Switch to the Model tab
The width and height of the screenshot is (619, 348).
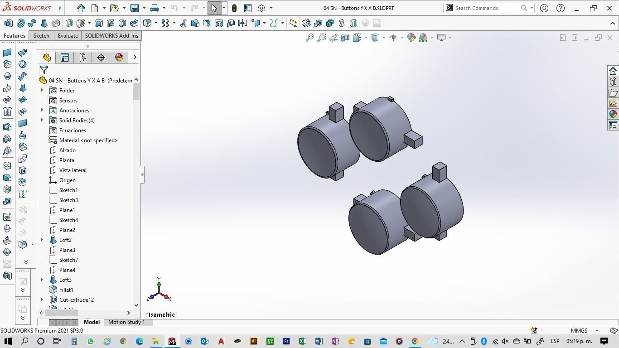(x=92, y=322)
